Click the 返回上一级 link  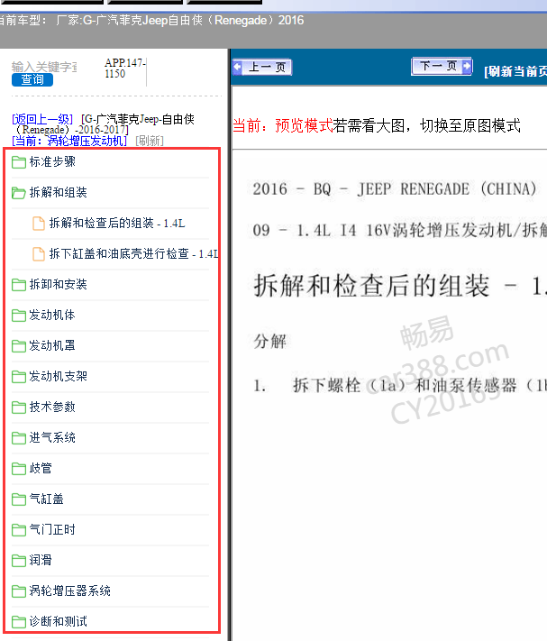[42, 119]
